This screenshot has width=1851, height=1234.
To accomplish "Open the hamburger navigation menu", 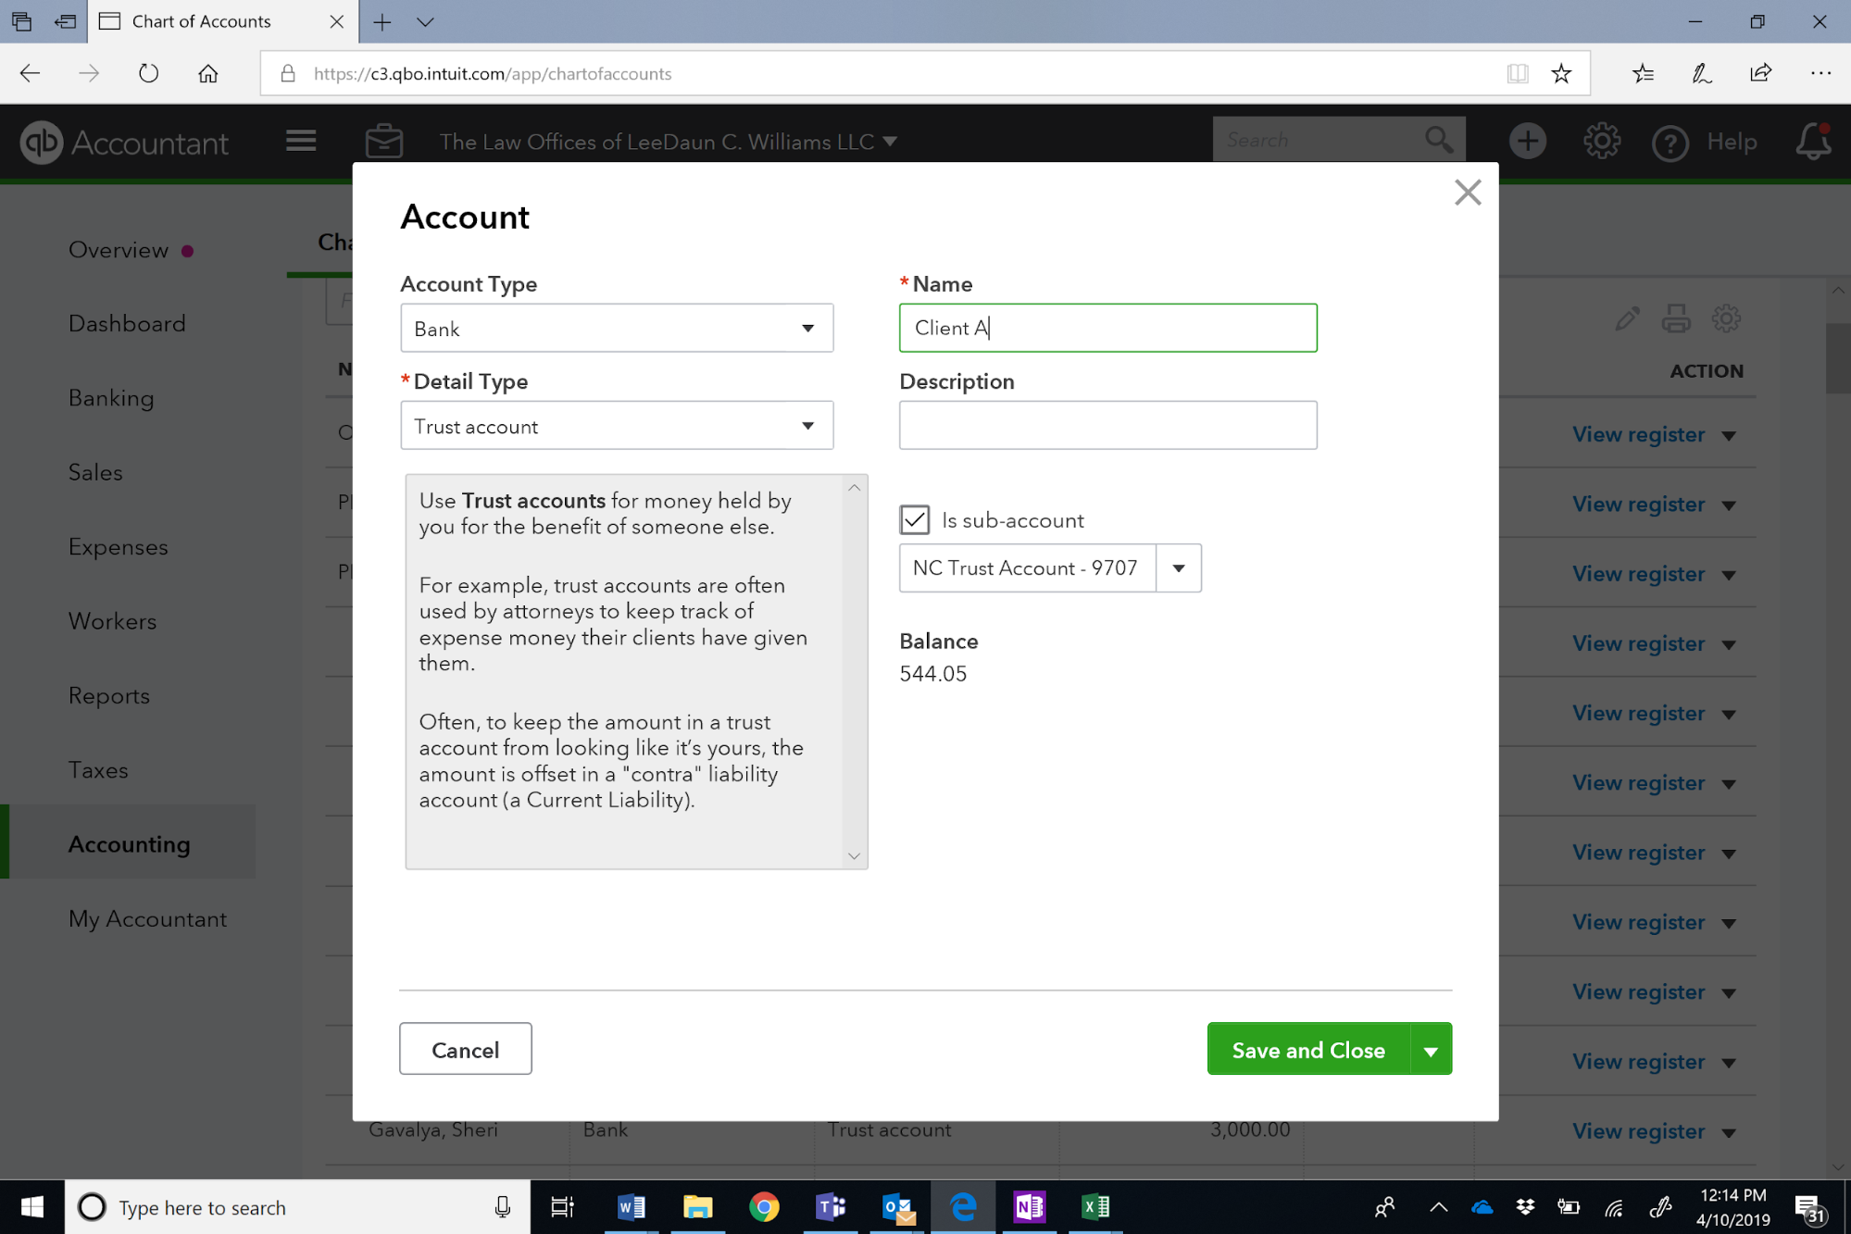I will pyautogui.click(x=300, y=140).
